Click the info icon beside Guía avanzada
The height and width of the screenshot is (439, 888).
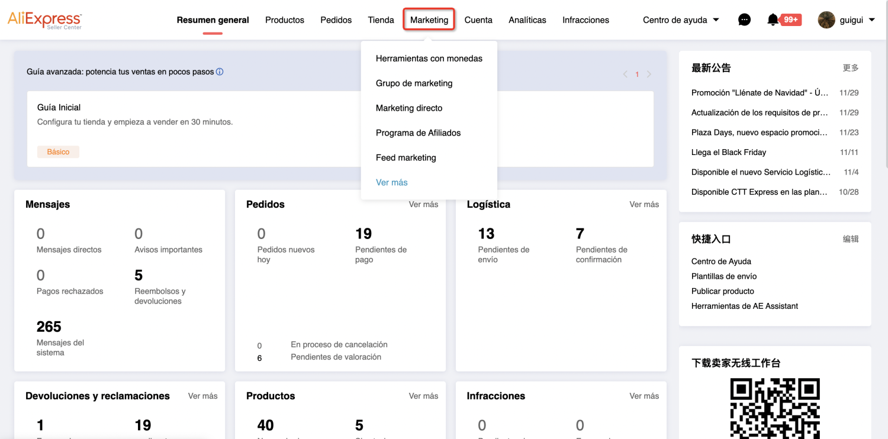pyautogui.click(x=220, y=72)
